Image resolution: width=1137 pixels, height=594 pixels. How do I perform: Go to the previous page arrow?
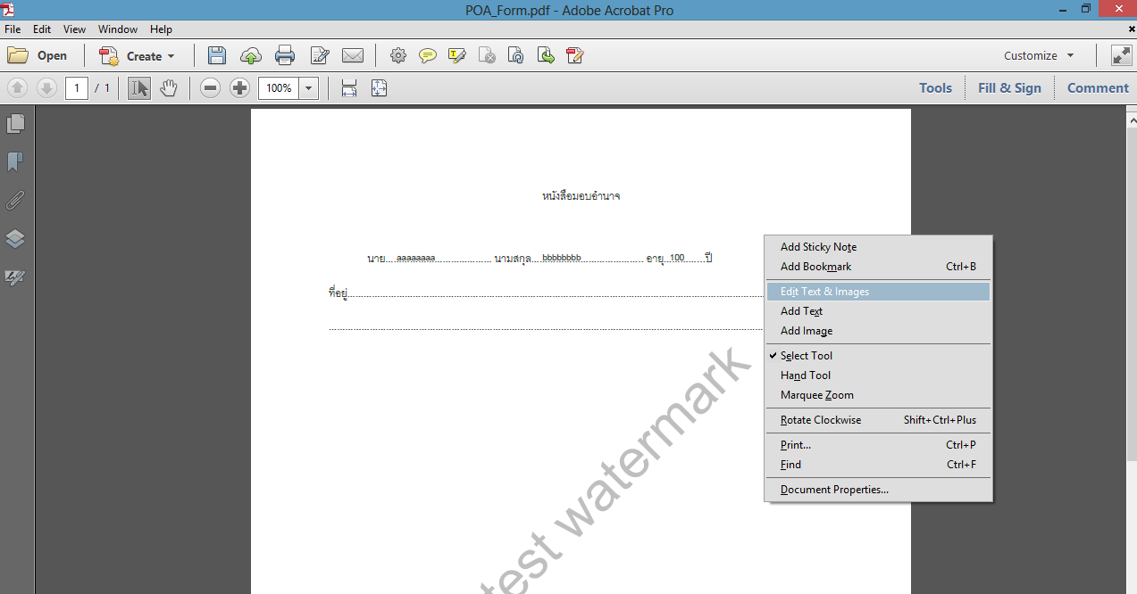(x=17, y=88)
